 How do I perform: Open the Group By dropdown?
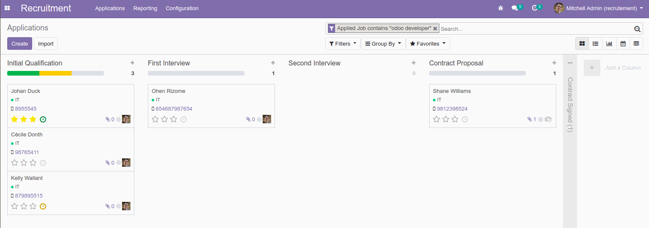(x=383, y=43)
